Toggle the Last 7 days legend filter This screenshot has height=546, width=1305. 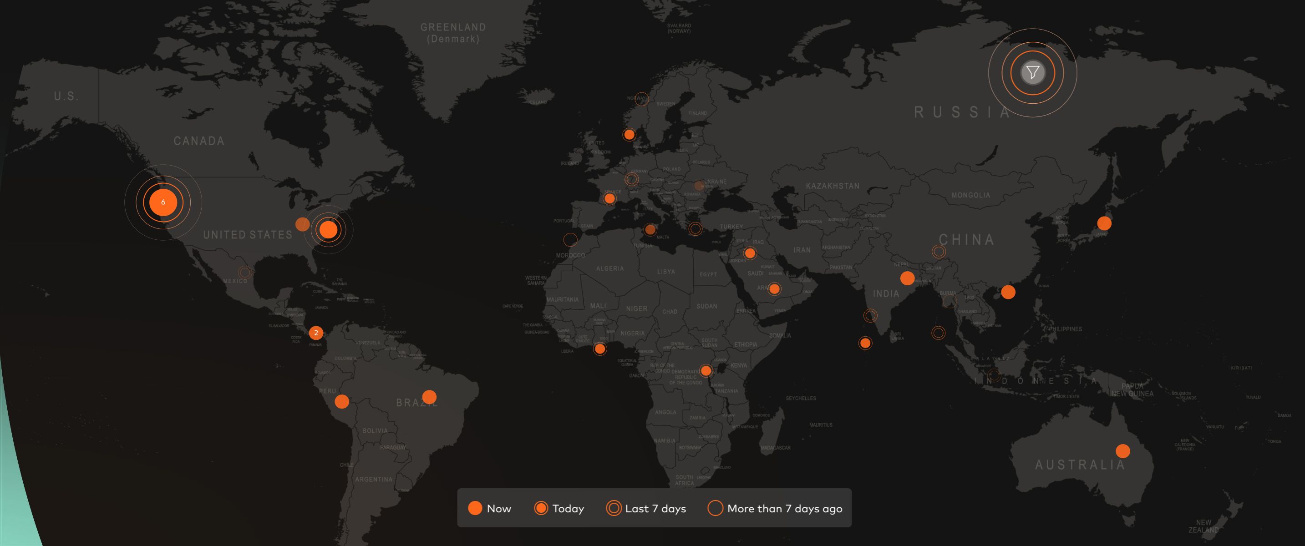coord(646,508)
